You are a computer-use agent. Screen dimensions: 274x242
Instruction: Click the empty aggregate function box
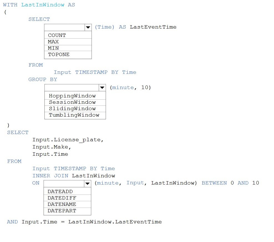pos(64,27)
